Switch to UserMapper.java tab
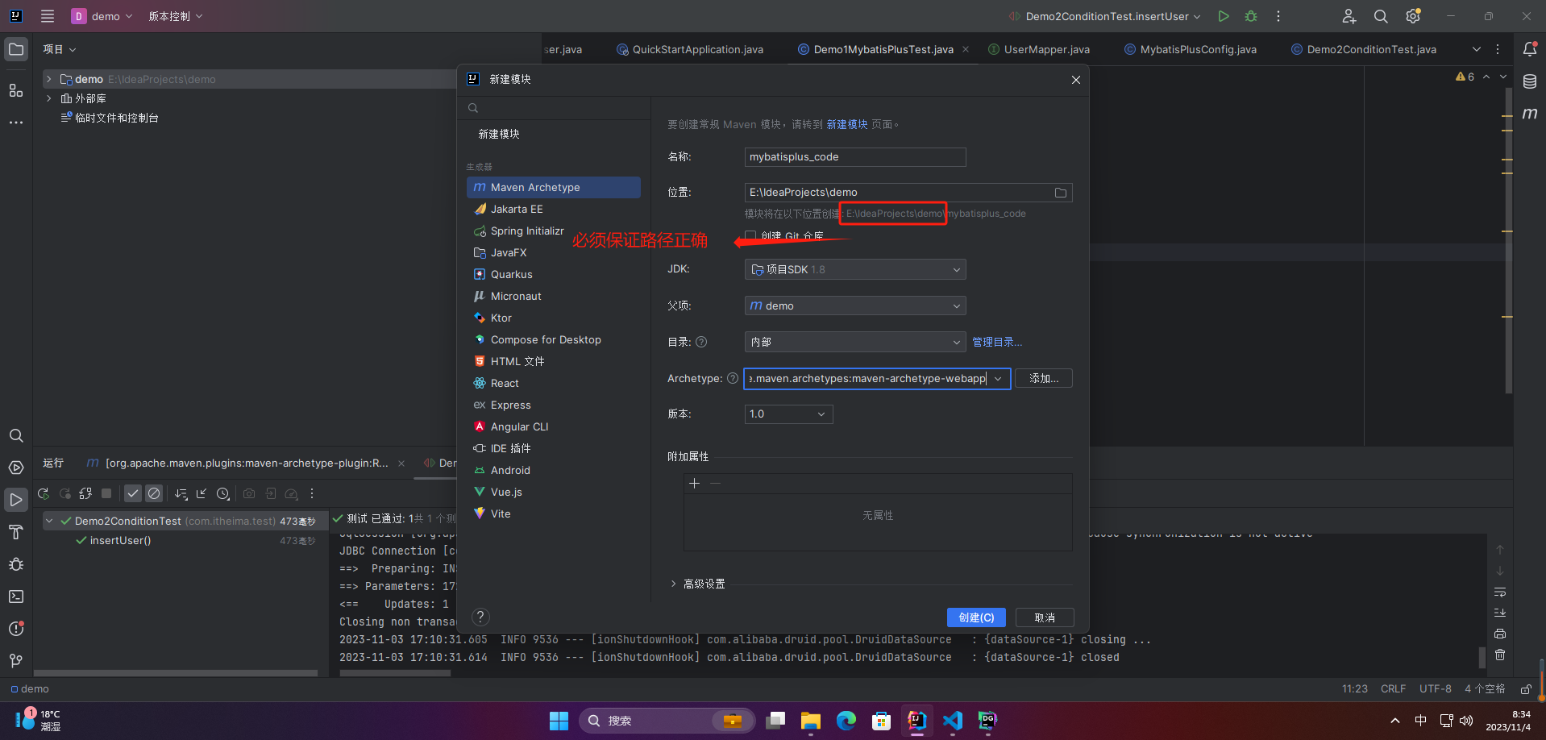1546x740 pixels. pyautogui.click(x=1038, y=49)
